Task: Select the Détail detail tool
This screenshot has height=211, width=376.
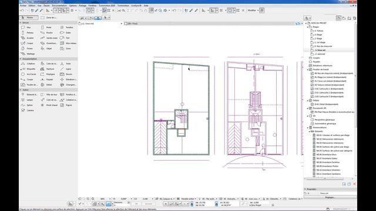Action: tap(46, 84)
